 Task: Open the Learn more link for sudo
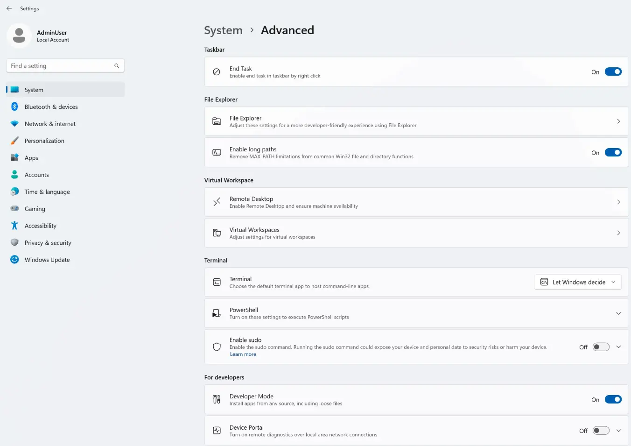[243, 354]
